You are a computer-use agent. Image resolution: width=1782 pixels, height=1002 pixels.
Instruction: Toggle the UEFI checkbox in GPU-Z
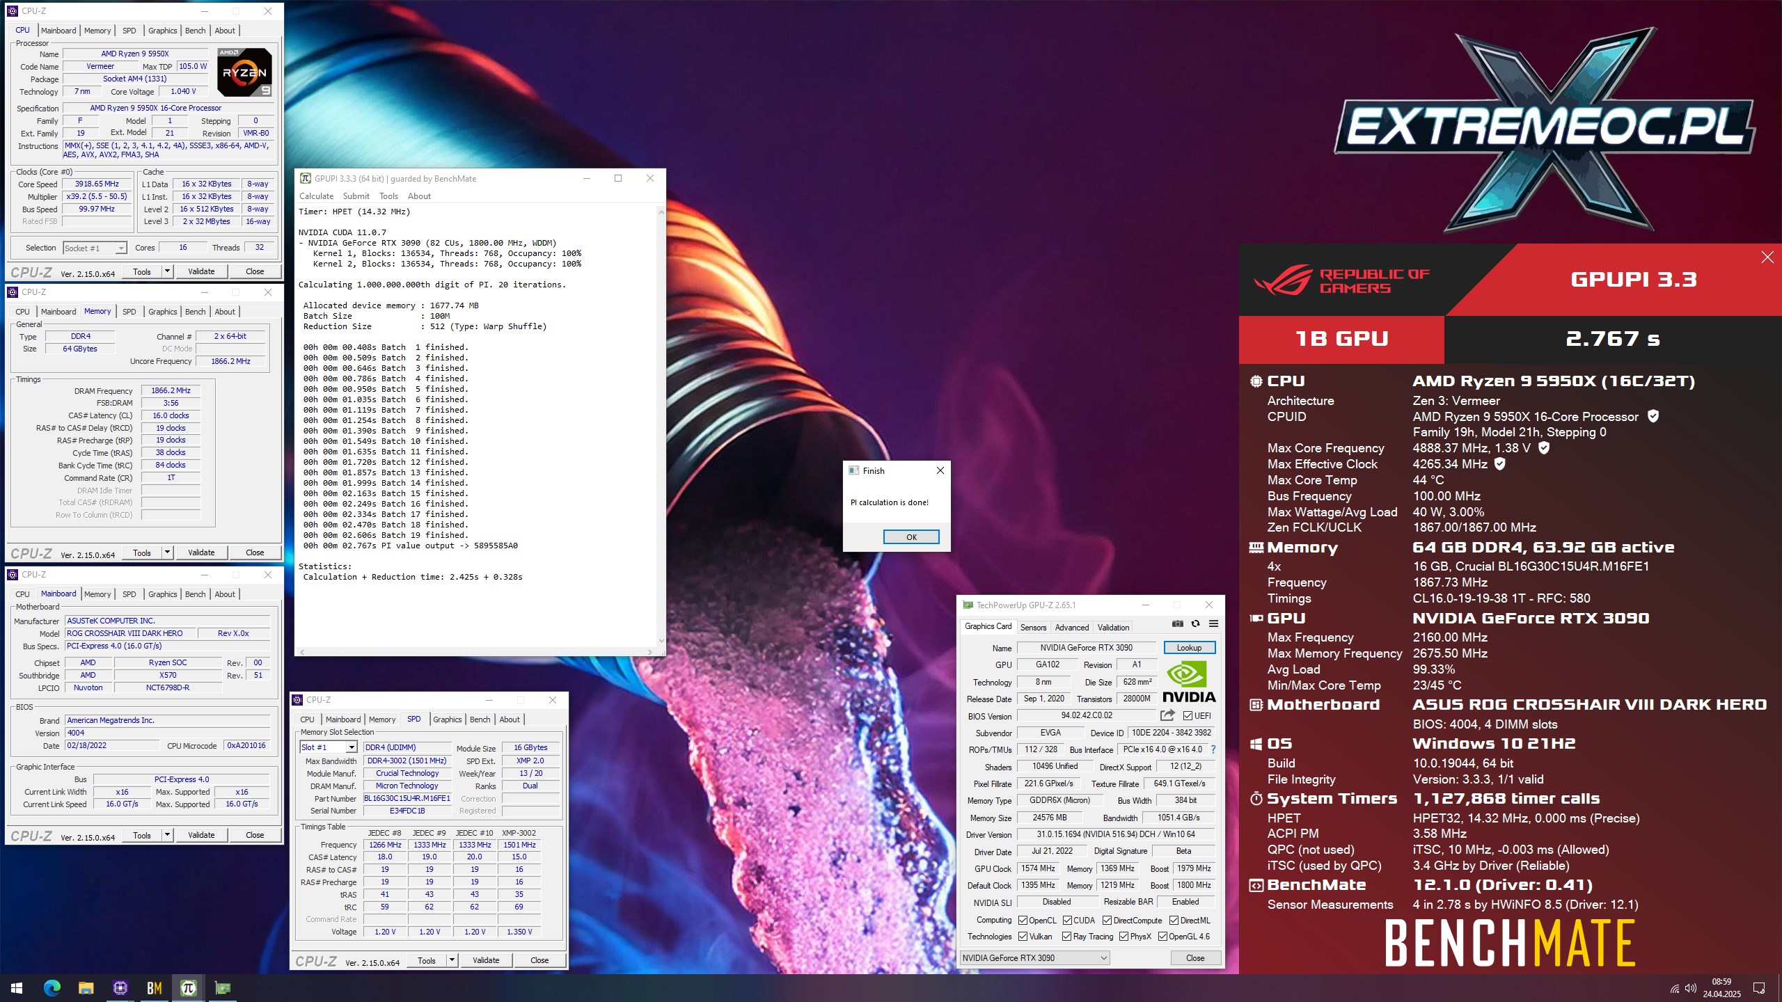(x=1188, y=715)
